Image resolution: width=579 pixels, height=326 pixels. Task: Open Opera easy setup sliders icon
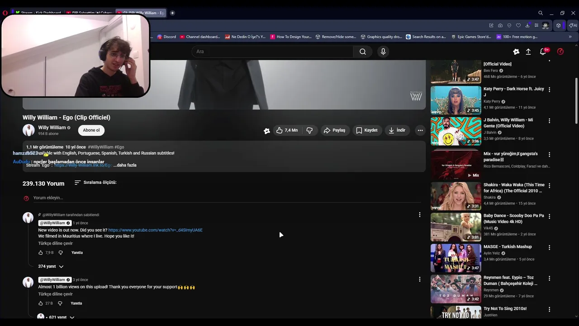(x=536, y=25)
